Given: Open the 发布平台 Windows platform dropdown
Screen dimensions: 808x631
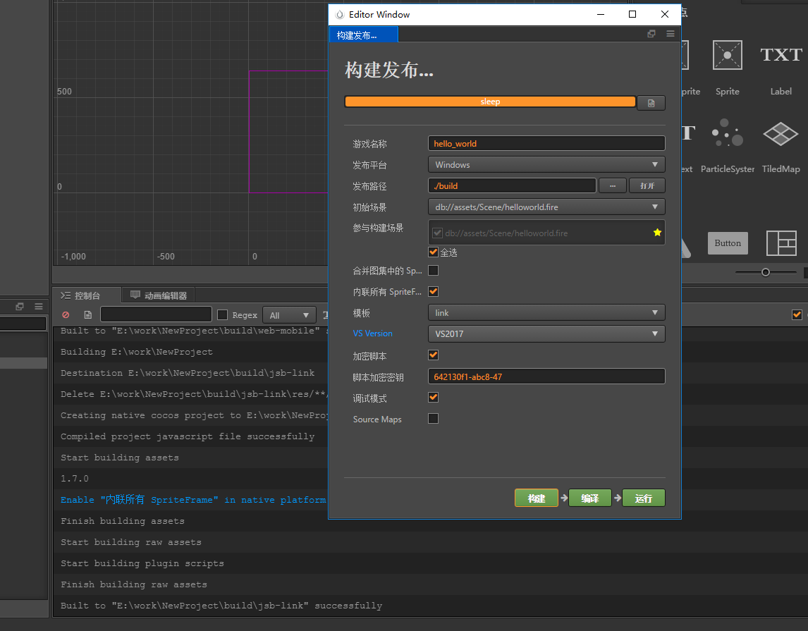Looking at the screenshot, I should point(546,165).
